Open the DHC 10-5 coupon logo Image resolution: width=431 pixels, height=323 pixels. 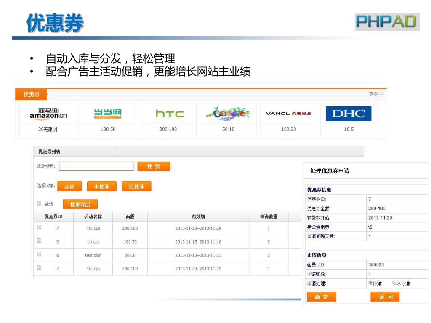(349, 114)
